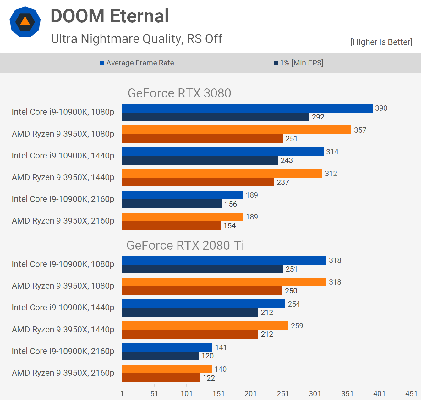Click 'AMD Ryzen 9 3950X, 2160p' under RTX 2080 Ti
Image resolution: width=421 pixels, height=400 pixels.
63,373
